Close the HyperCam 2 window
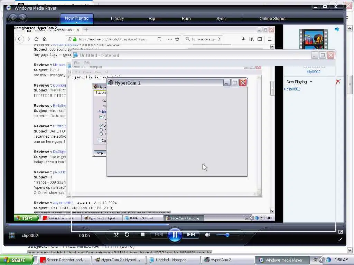This screenshot has width=354, height=265. tap(243, 83)
